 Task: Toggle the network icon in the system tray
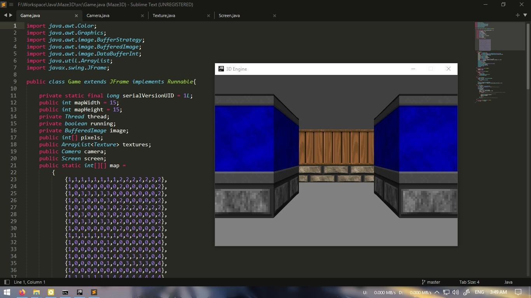[x=447, y=292]
